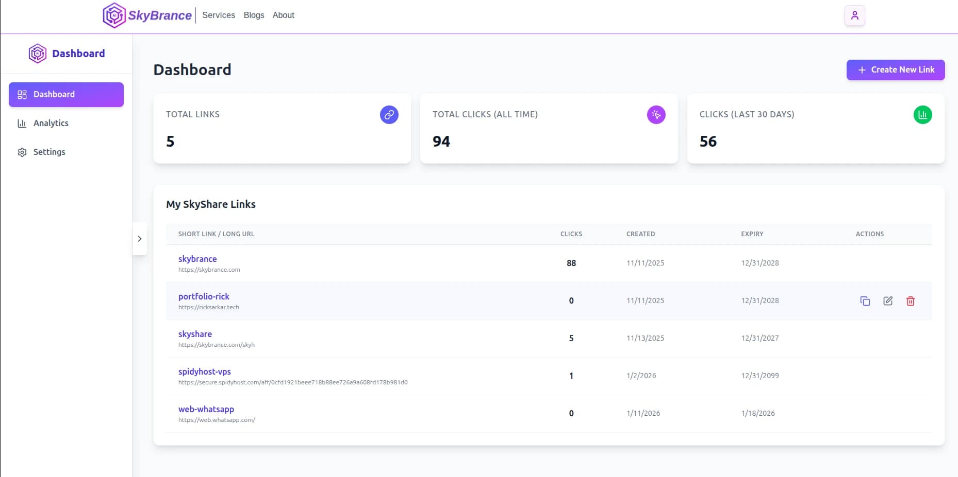
Task: Open the user profile icon
Action: click(x=854, y=15)
